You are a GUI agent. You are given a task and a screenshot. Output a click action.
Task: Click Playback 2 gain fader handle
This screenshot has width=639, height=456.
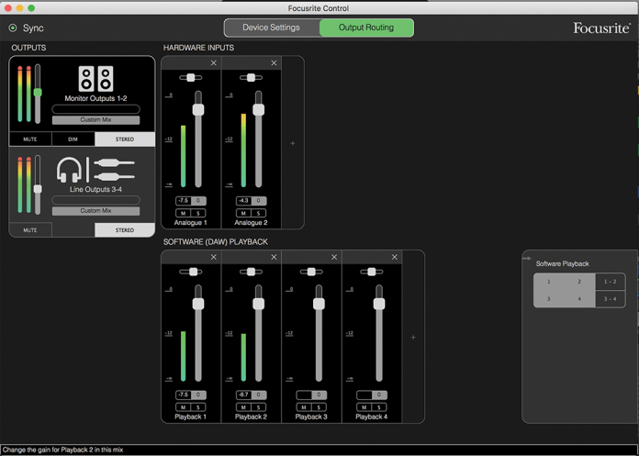[x=258, y=304]
